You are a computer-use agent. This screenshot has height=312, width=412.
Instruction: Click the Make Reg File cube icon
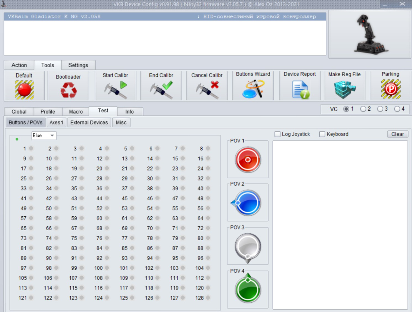(344, 89)
